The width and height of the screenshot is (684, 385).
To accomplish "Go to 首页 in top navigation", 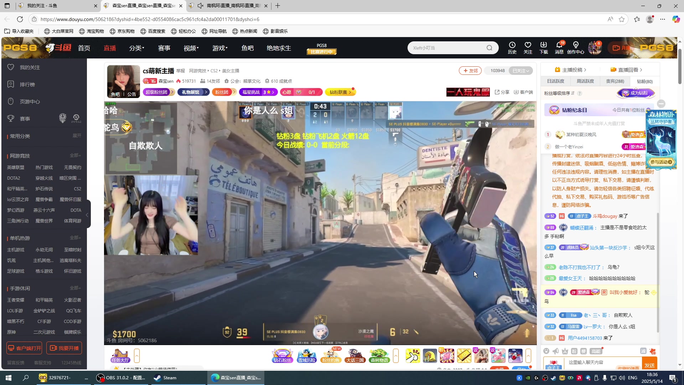I will click(84, 48).
